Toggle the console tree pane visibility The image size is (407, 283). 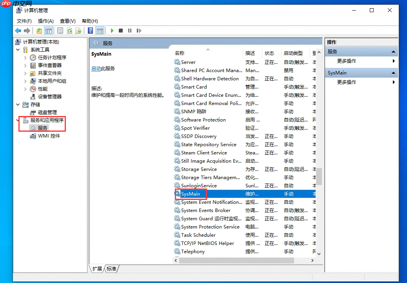click(49, 30)
